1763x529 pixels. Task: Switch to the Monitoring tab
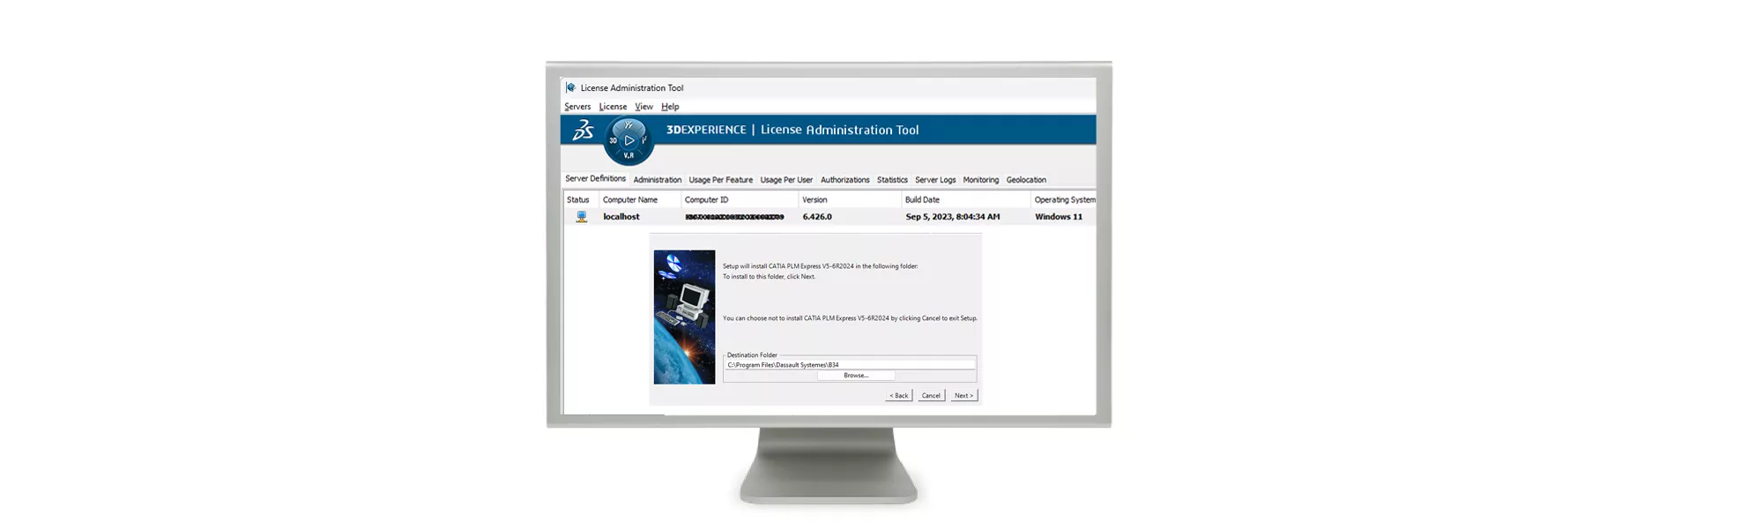click(981, 180)
